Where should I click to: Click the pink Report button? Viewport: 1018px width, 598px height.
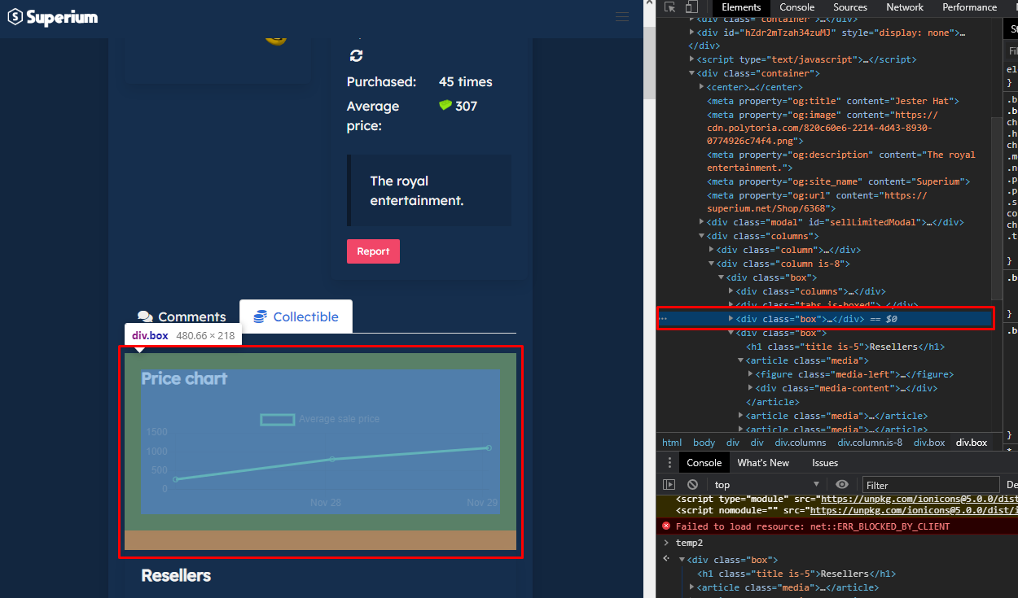tap(373, 251)
